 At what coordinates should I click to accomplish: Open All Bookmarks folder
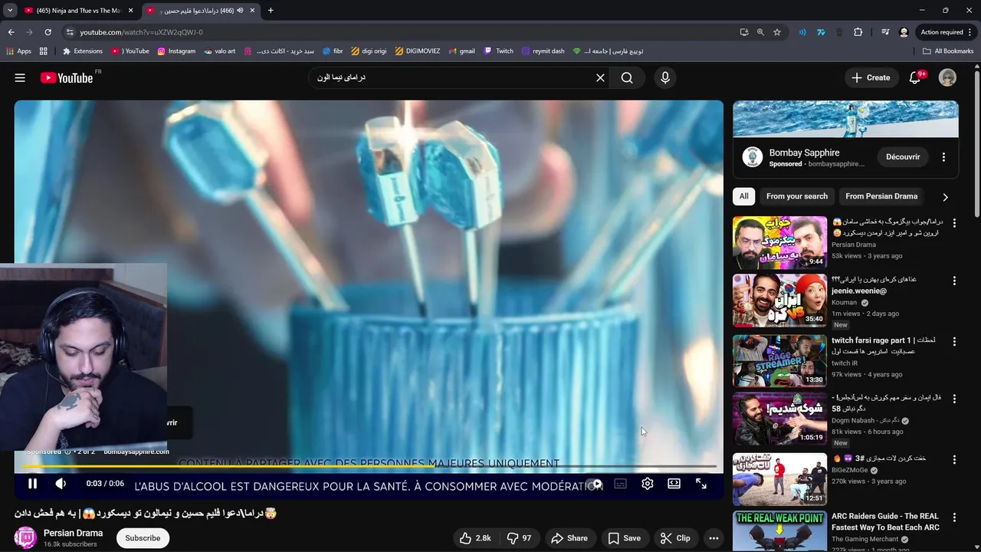[x=948, y=51]
